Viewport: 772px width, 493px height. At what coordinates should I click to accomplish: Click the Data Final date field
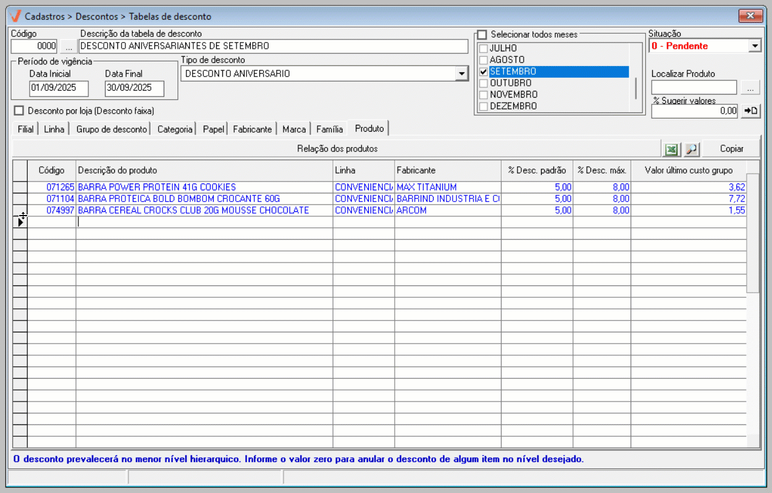134,88
